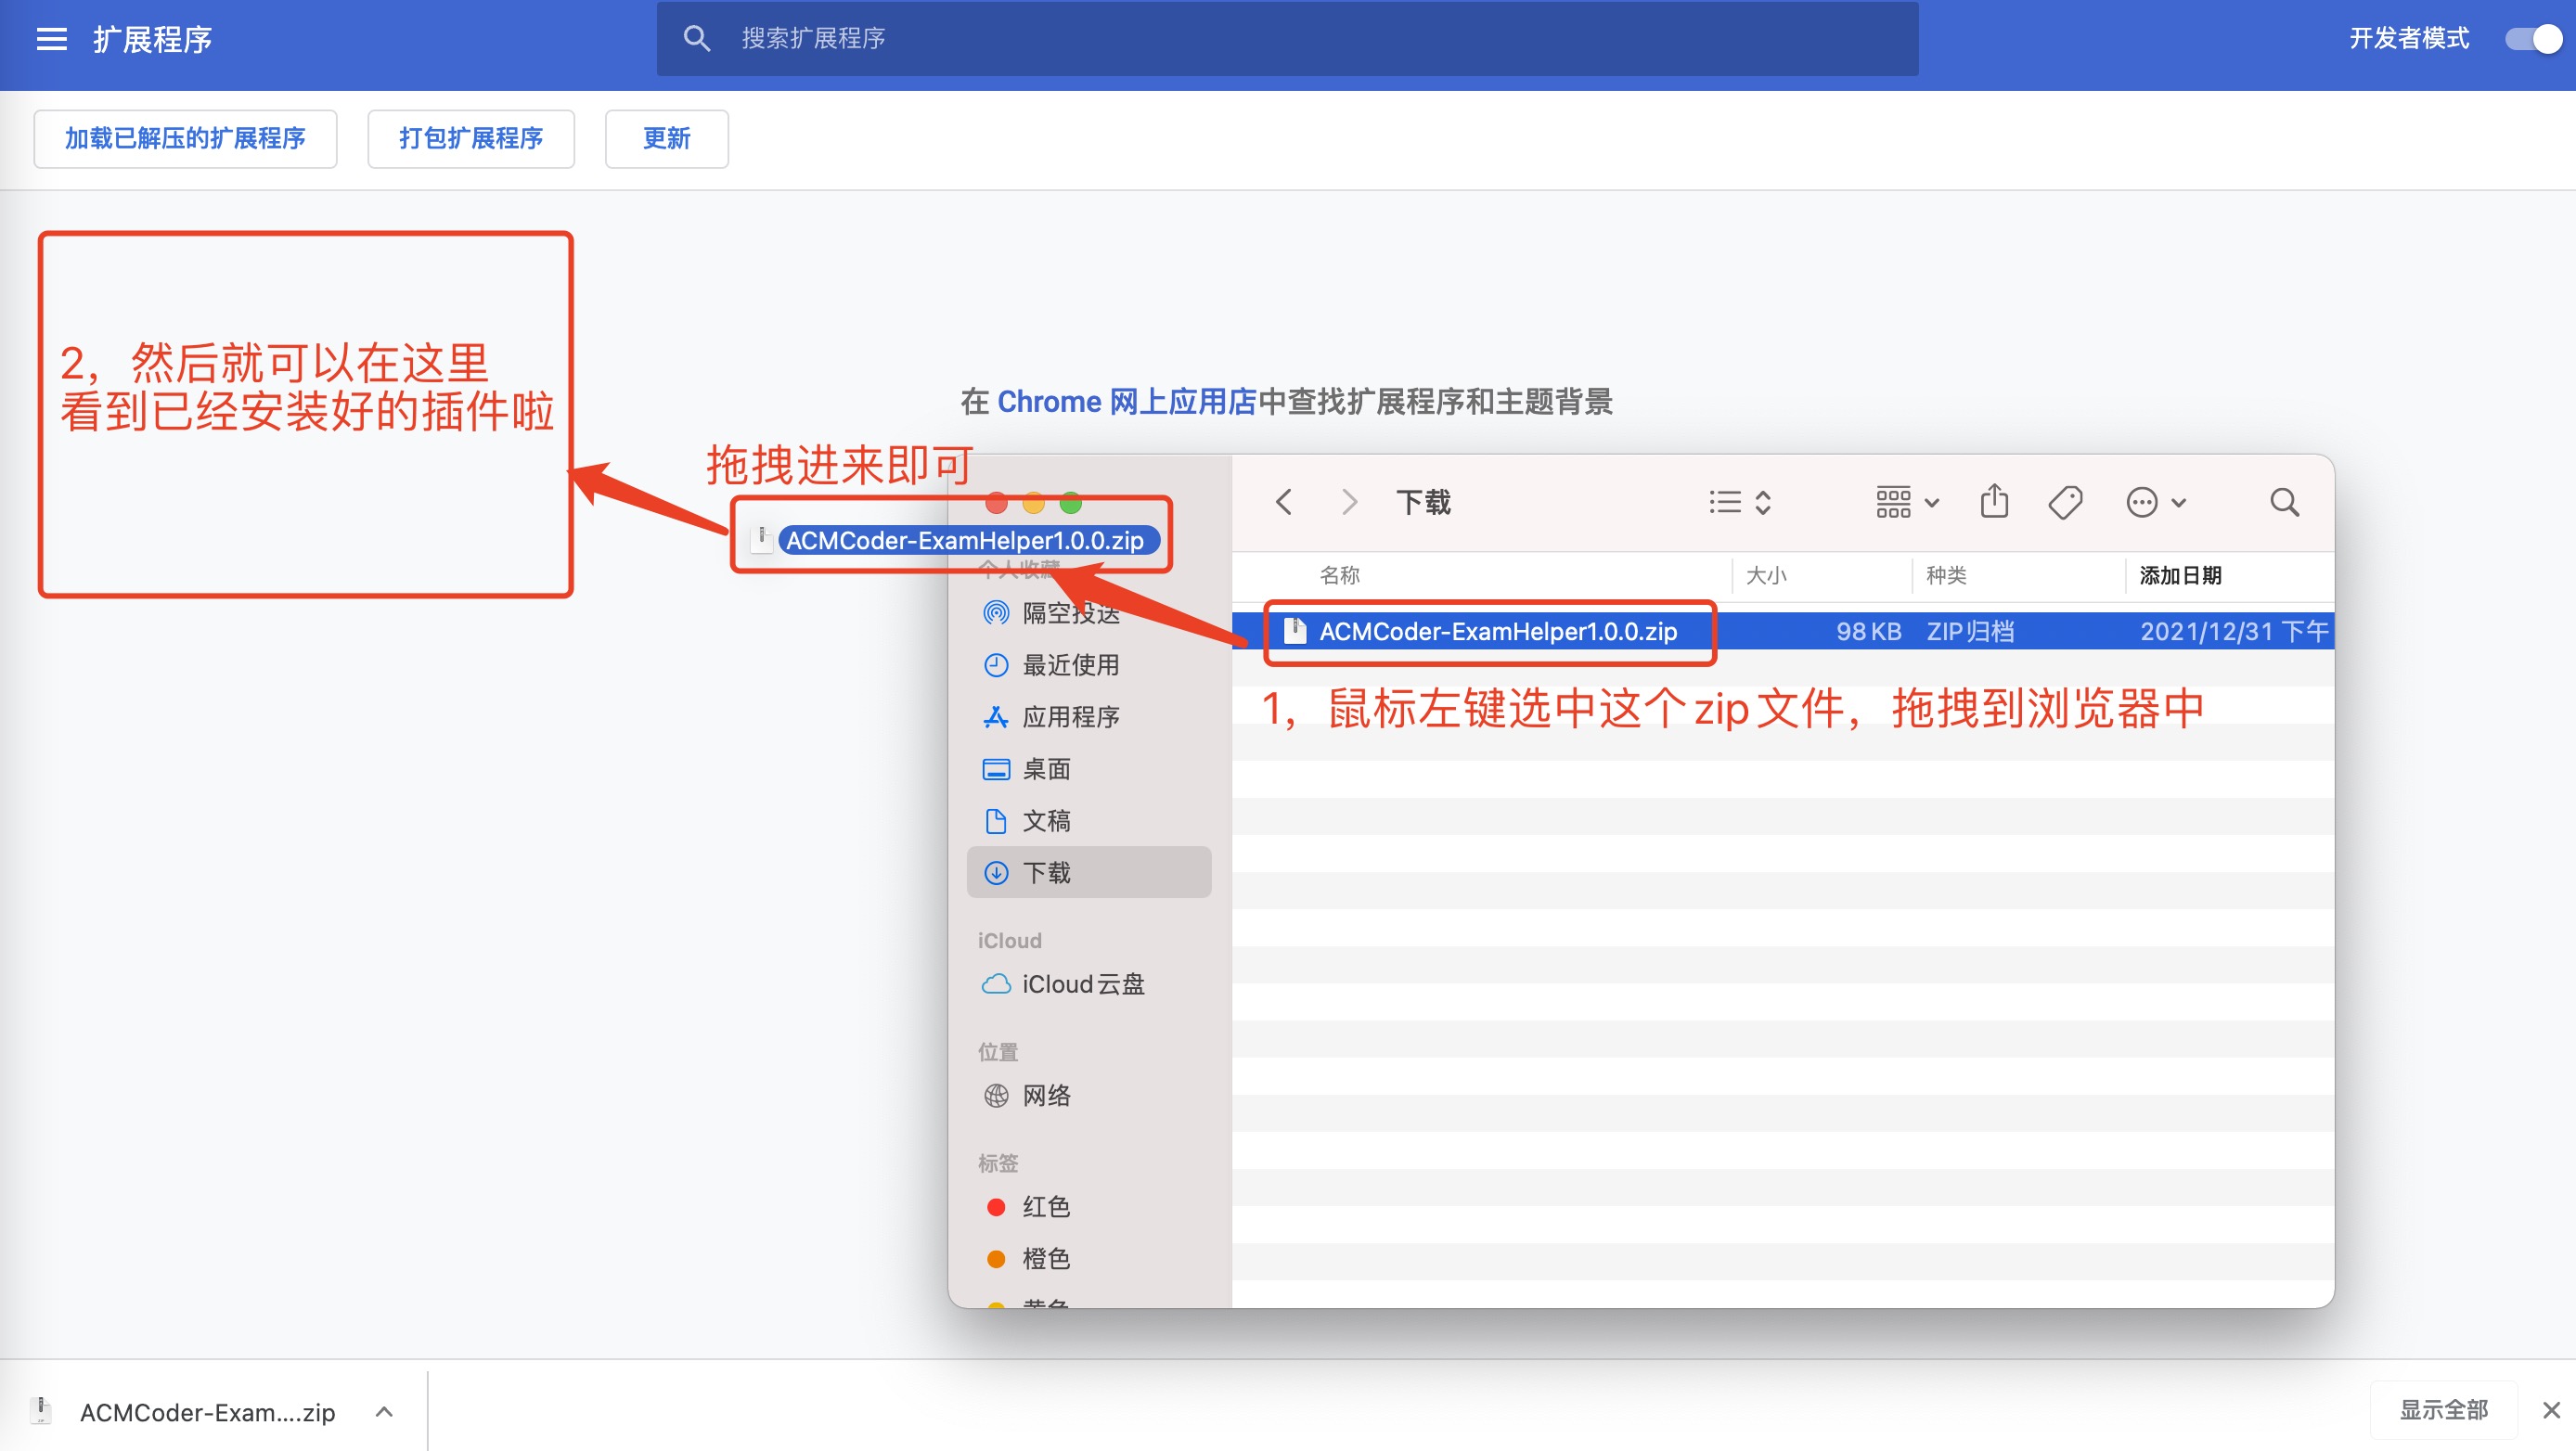Click the 98 KB size cell

point(1868,631)
